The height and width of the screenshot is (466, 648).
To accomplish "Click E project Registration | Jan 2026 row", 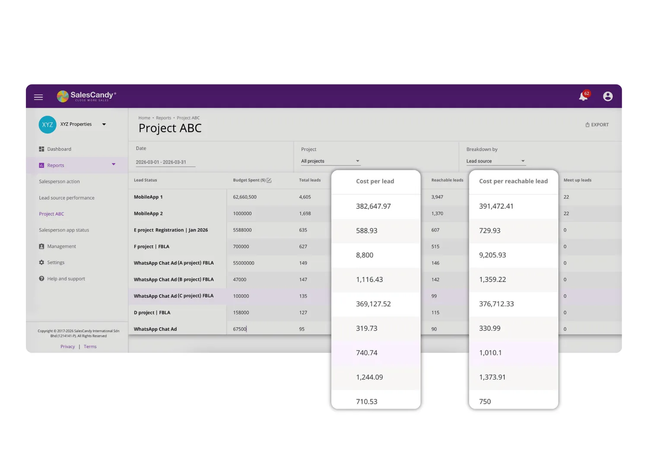I will click(171, 230).
